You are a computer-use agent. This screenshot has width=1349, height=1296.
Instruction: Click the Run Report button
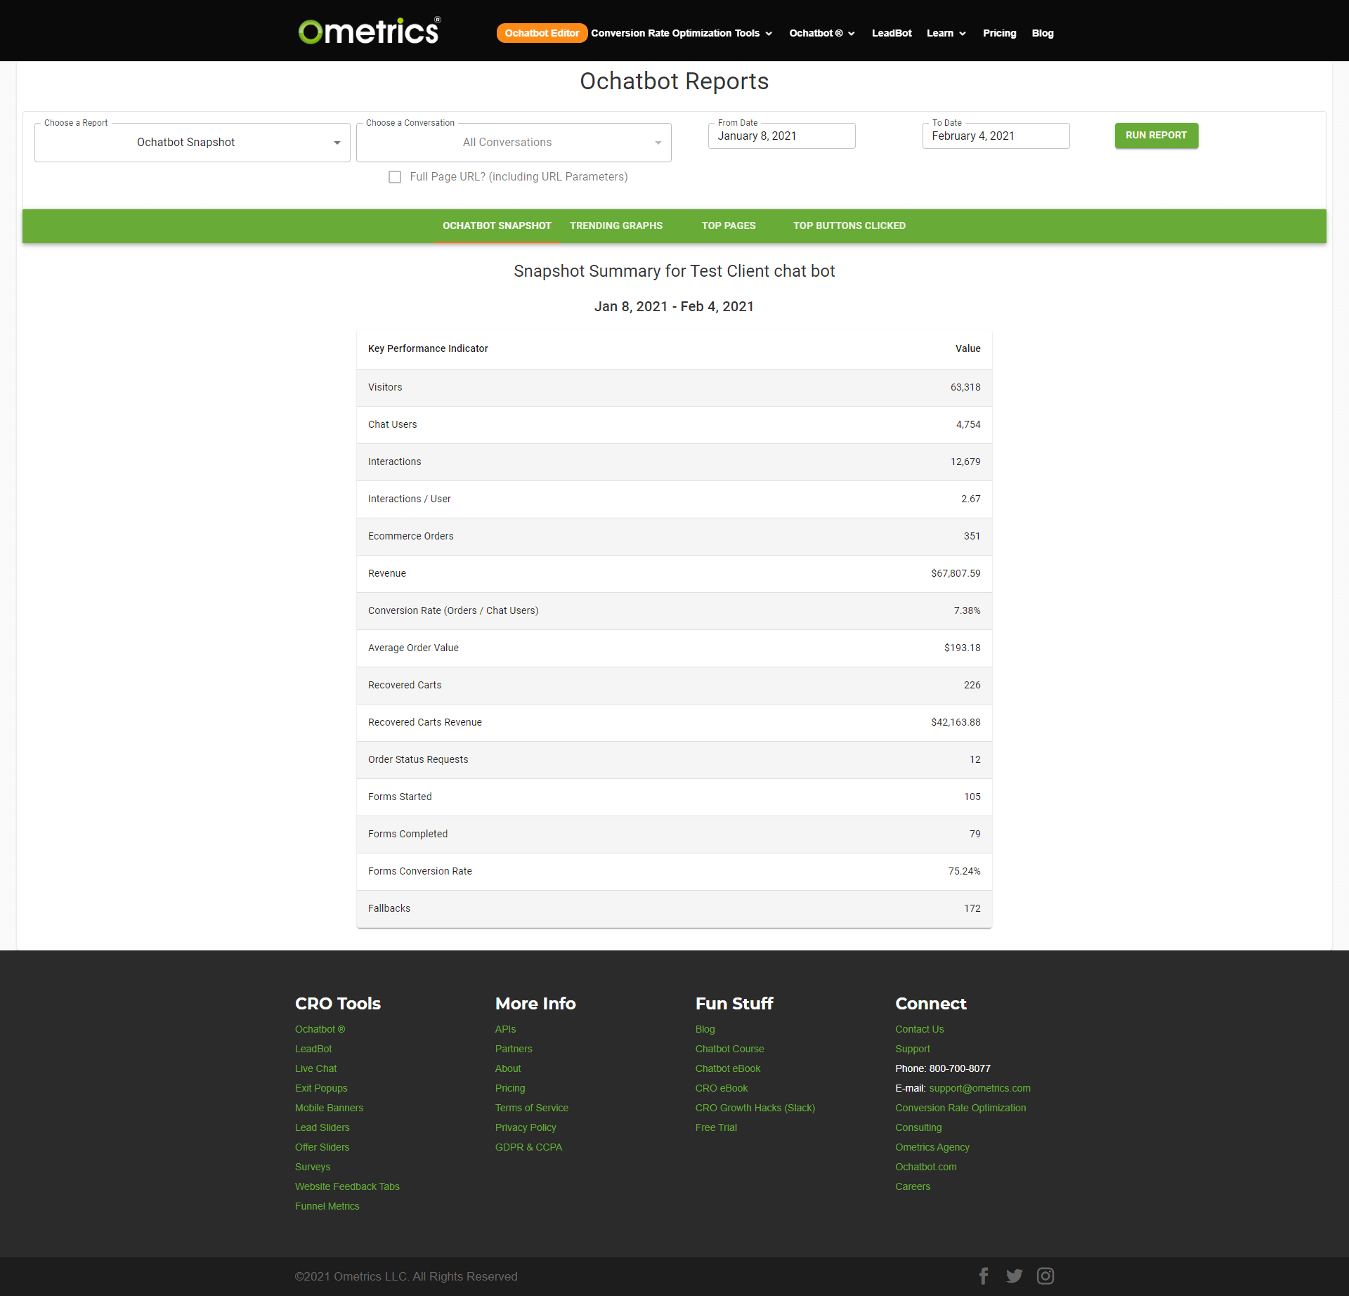1156,136
